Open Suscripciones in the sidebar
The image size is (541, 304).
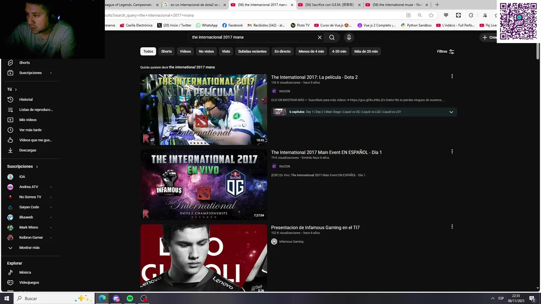pyautogui.click(x=30, y=73)
